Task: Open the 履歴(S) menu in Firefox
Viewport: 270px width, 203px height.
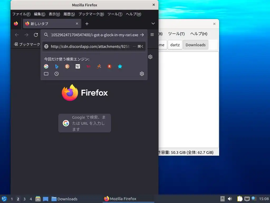Action: pos(69,14)
